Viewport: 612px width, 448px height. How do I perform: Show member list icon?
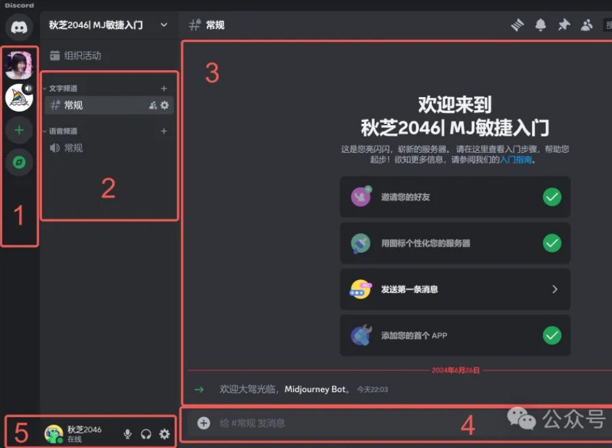click(x=586, y=26)
